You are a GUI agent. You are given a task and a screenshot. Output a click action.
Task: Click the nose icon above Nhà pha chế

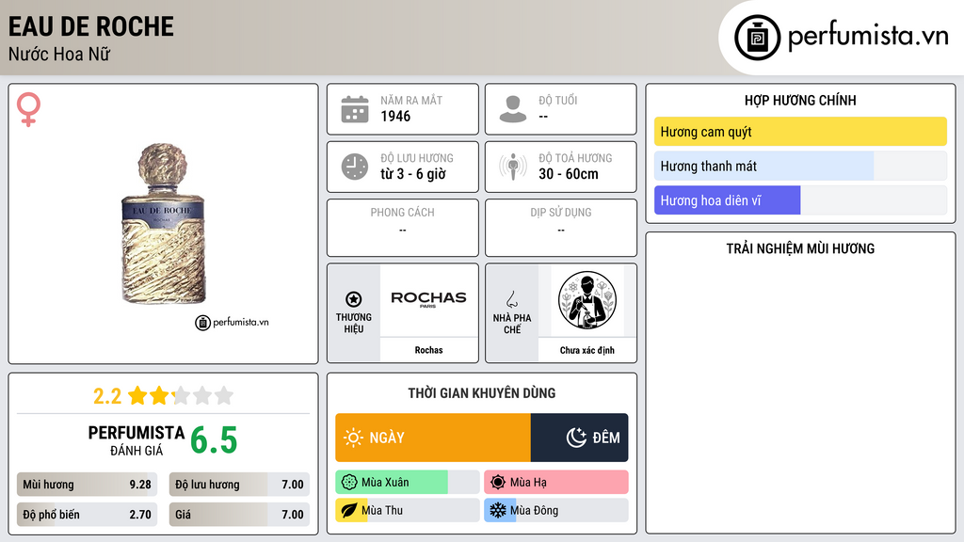(x=511, y=299)
